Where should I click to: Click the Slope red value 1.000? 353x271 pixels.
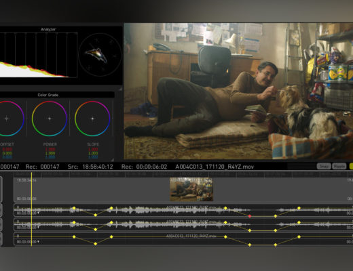[x=93, y=149]
